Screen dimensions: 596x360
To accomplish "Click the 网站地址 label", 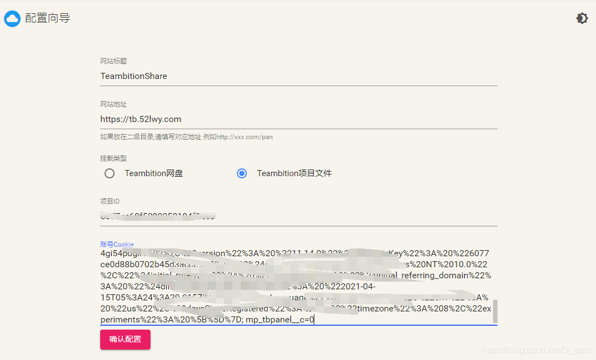I will coord(113,104).
